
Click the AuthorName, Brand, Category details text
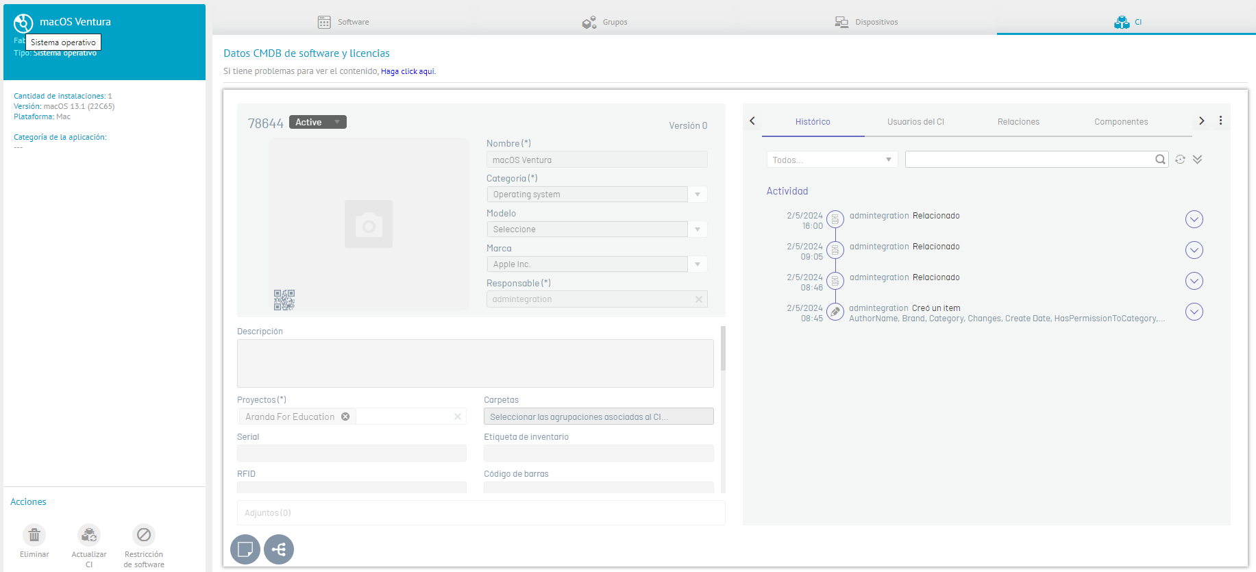coord(1007,319)
